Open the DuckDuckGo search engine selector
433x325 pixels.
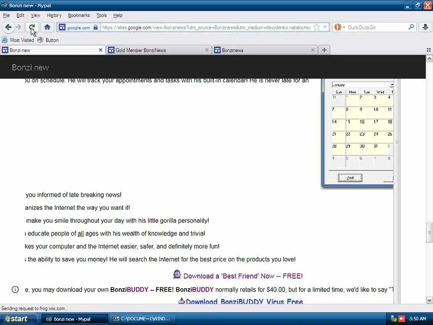click(340, 27)
